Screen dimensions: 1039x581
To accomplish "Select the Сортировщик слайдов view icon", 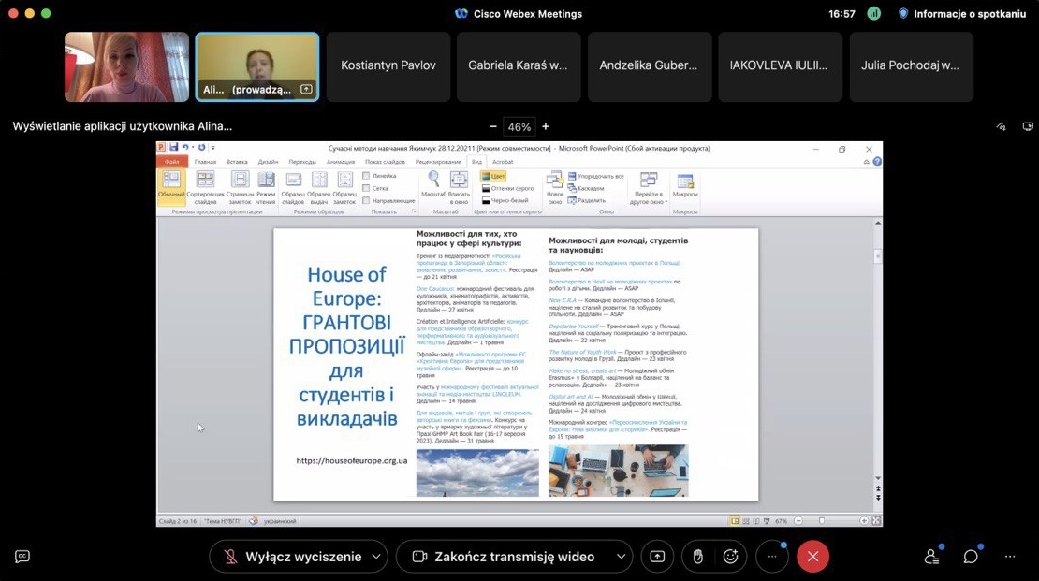I will point(205,179).
